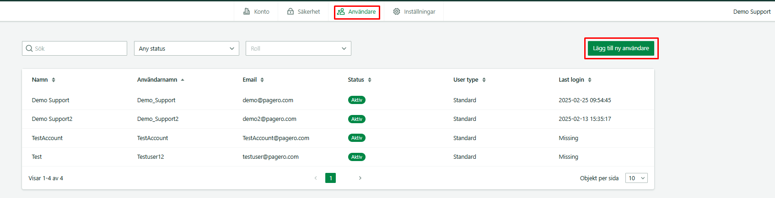Select the Användare tab

357,12
